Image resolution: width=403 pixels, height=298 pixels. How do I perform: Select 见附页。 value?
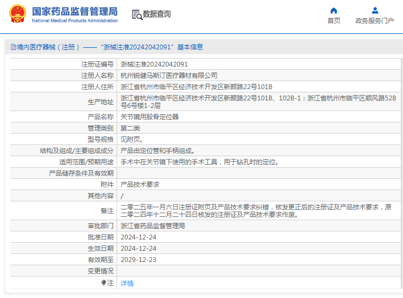(x=132, y=140)
